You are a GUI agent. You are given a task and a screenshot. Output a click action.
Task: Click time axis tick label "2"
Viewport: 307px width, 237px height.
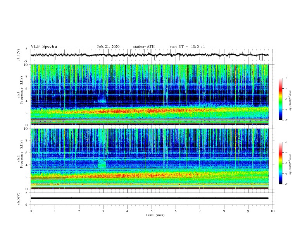(x=79, y=211)
